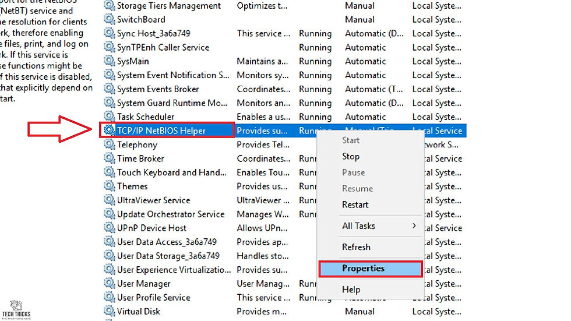Select Help in the context menu

point(351,290)
